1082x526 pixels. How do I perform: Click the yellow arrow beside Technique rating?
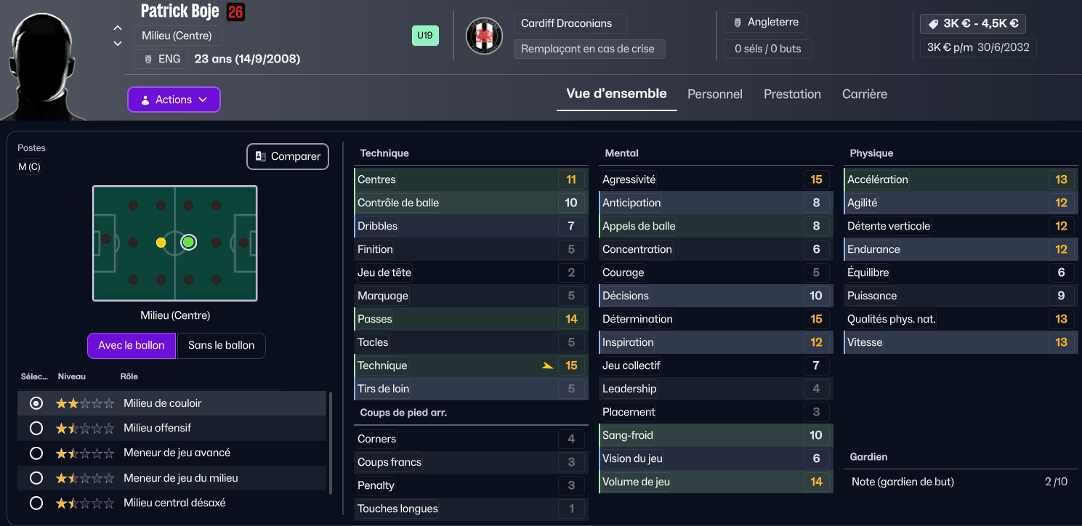click(x=548, y=365)
